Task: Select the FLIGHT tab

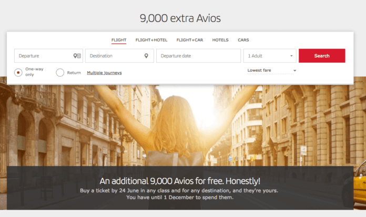Action: point(119,40)
